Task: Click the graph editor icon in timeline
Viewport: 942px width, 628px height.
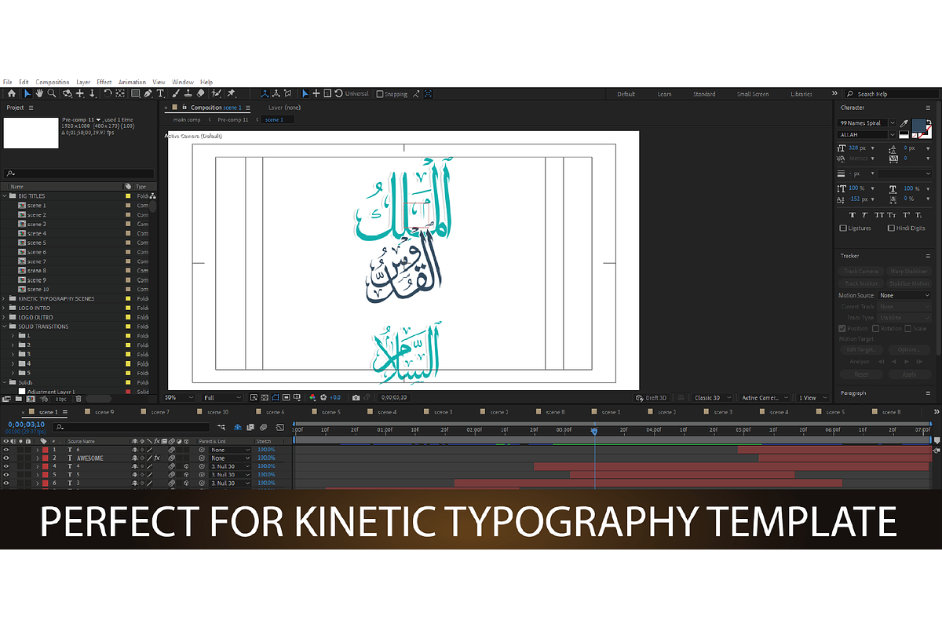Action: point(280,427)
